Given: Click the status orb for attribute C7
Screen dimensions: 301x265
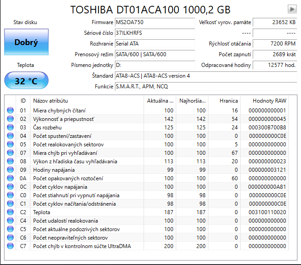Looking at the screenshot, I should tap(10, 246).
